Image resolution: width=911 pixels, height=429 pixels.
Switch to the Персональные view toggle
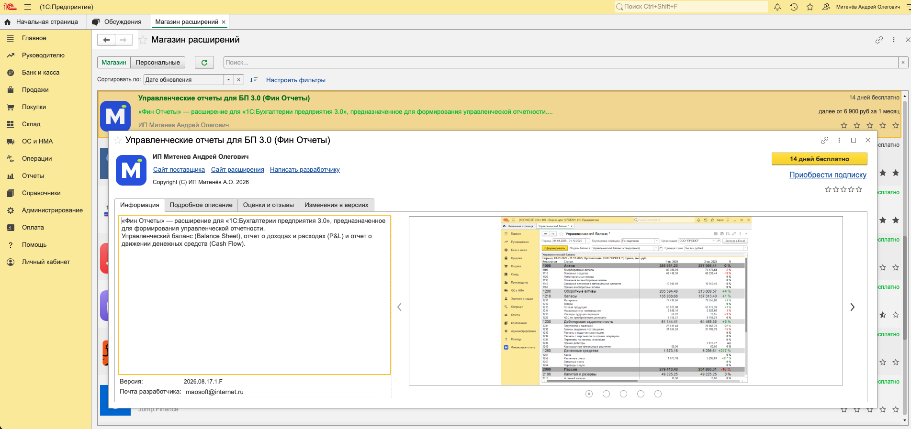point(158,63)
